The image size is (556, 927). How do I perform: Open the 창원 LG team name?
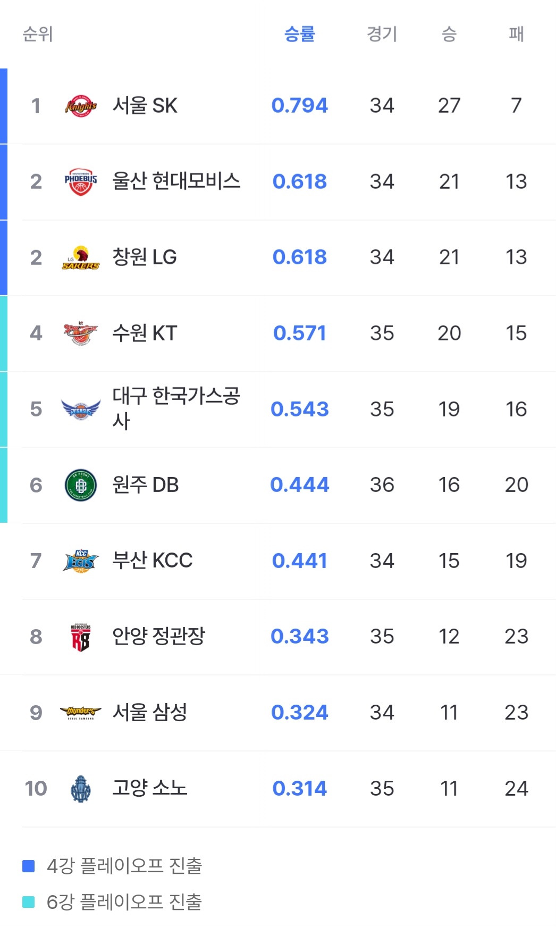tap(145, 257)
